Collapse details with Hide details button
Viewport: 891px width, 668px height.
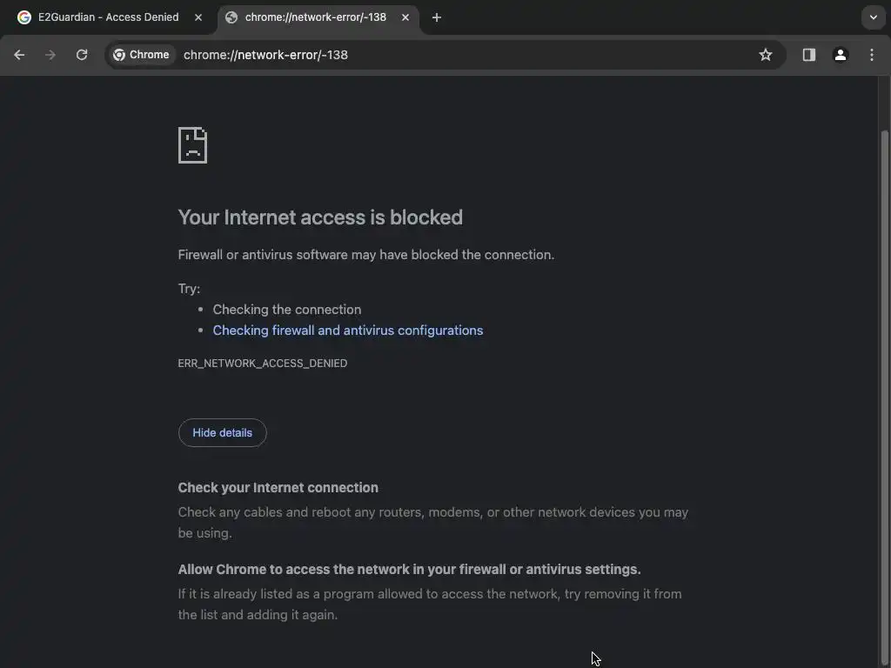pyautogui.click(x=222, y=433)
